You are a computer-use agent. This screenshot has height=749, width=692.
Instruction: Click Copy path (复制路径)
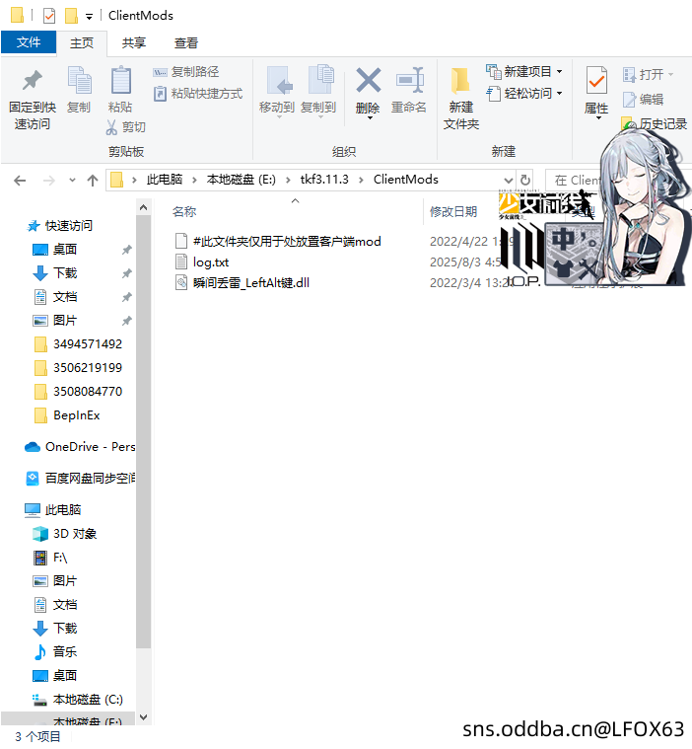click(x=186, y=72)
